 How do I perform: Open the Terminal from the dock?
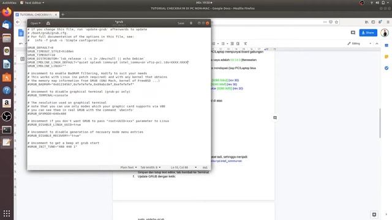coord(7,130)
